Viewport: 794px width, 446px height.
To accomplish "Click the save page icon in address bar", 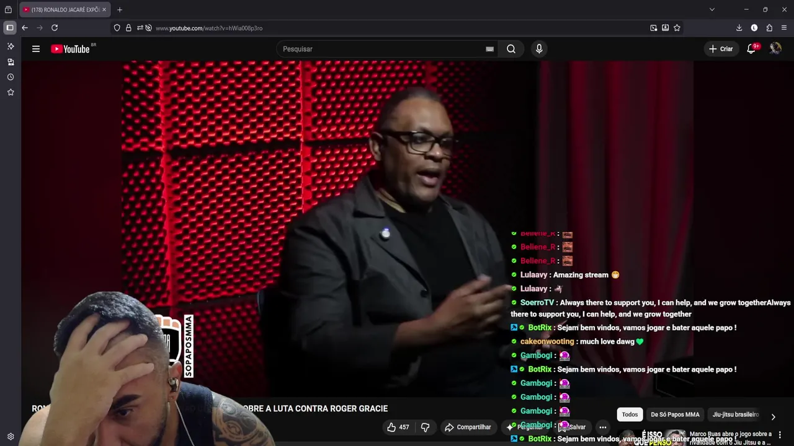I will [665, 28].
